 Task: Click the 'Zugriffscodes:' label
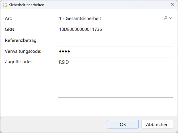tap(19, 62)
